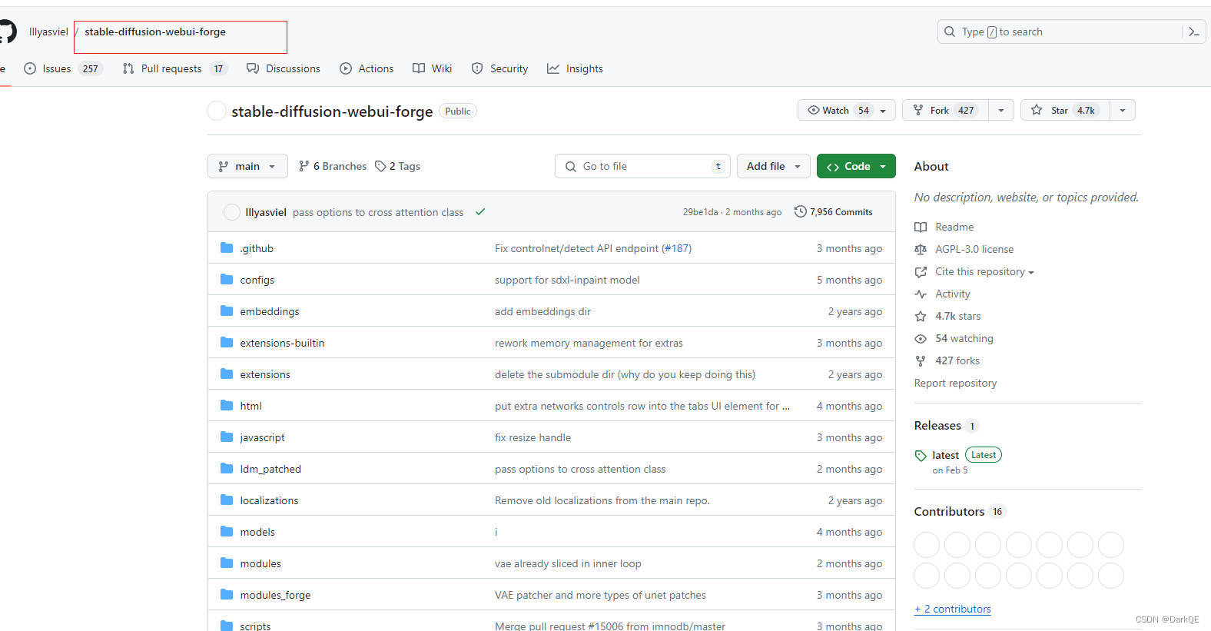The width and height of the screenshot is (1211, 631).
Task: Open the AGPL-3.0 license link
Action: click(x=974, y=249)
